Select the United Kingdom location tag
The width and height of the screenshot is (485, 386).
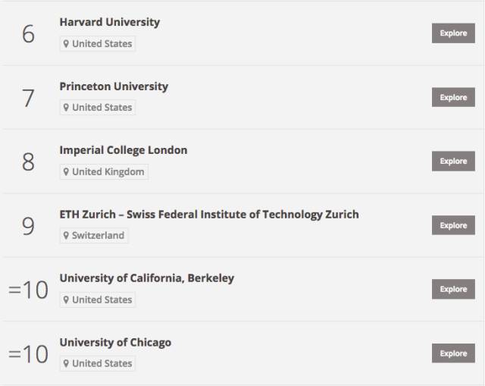pyautogui.click(x=104, y=171)
